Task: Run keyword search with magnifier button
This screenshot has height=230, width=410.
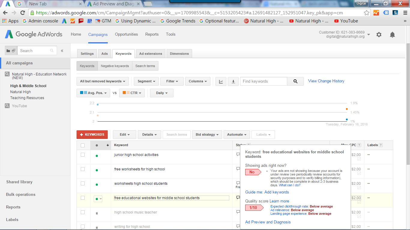Action: [295, 81]
